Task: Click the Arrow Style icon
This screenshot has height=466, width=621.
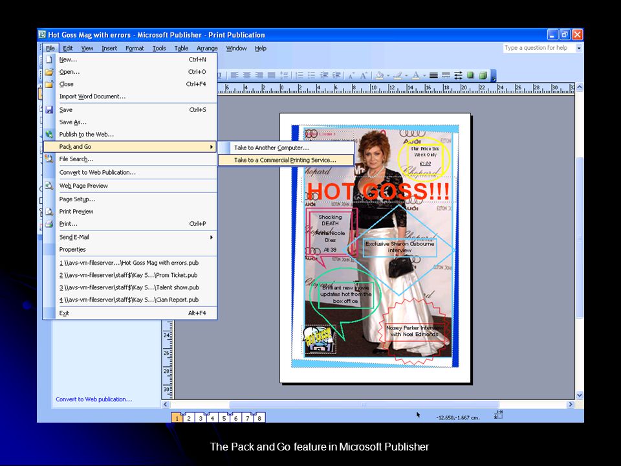Action: (458, 75)
